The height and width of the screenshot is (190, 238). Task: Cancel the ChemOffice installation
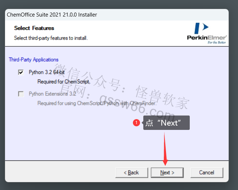pos(207,173)
